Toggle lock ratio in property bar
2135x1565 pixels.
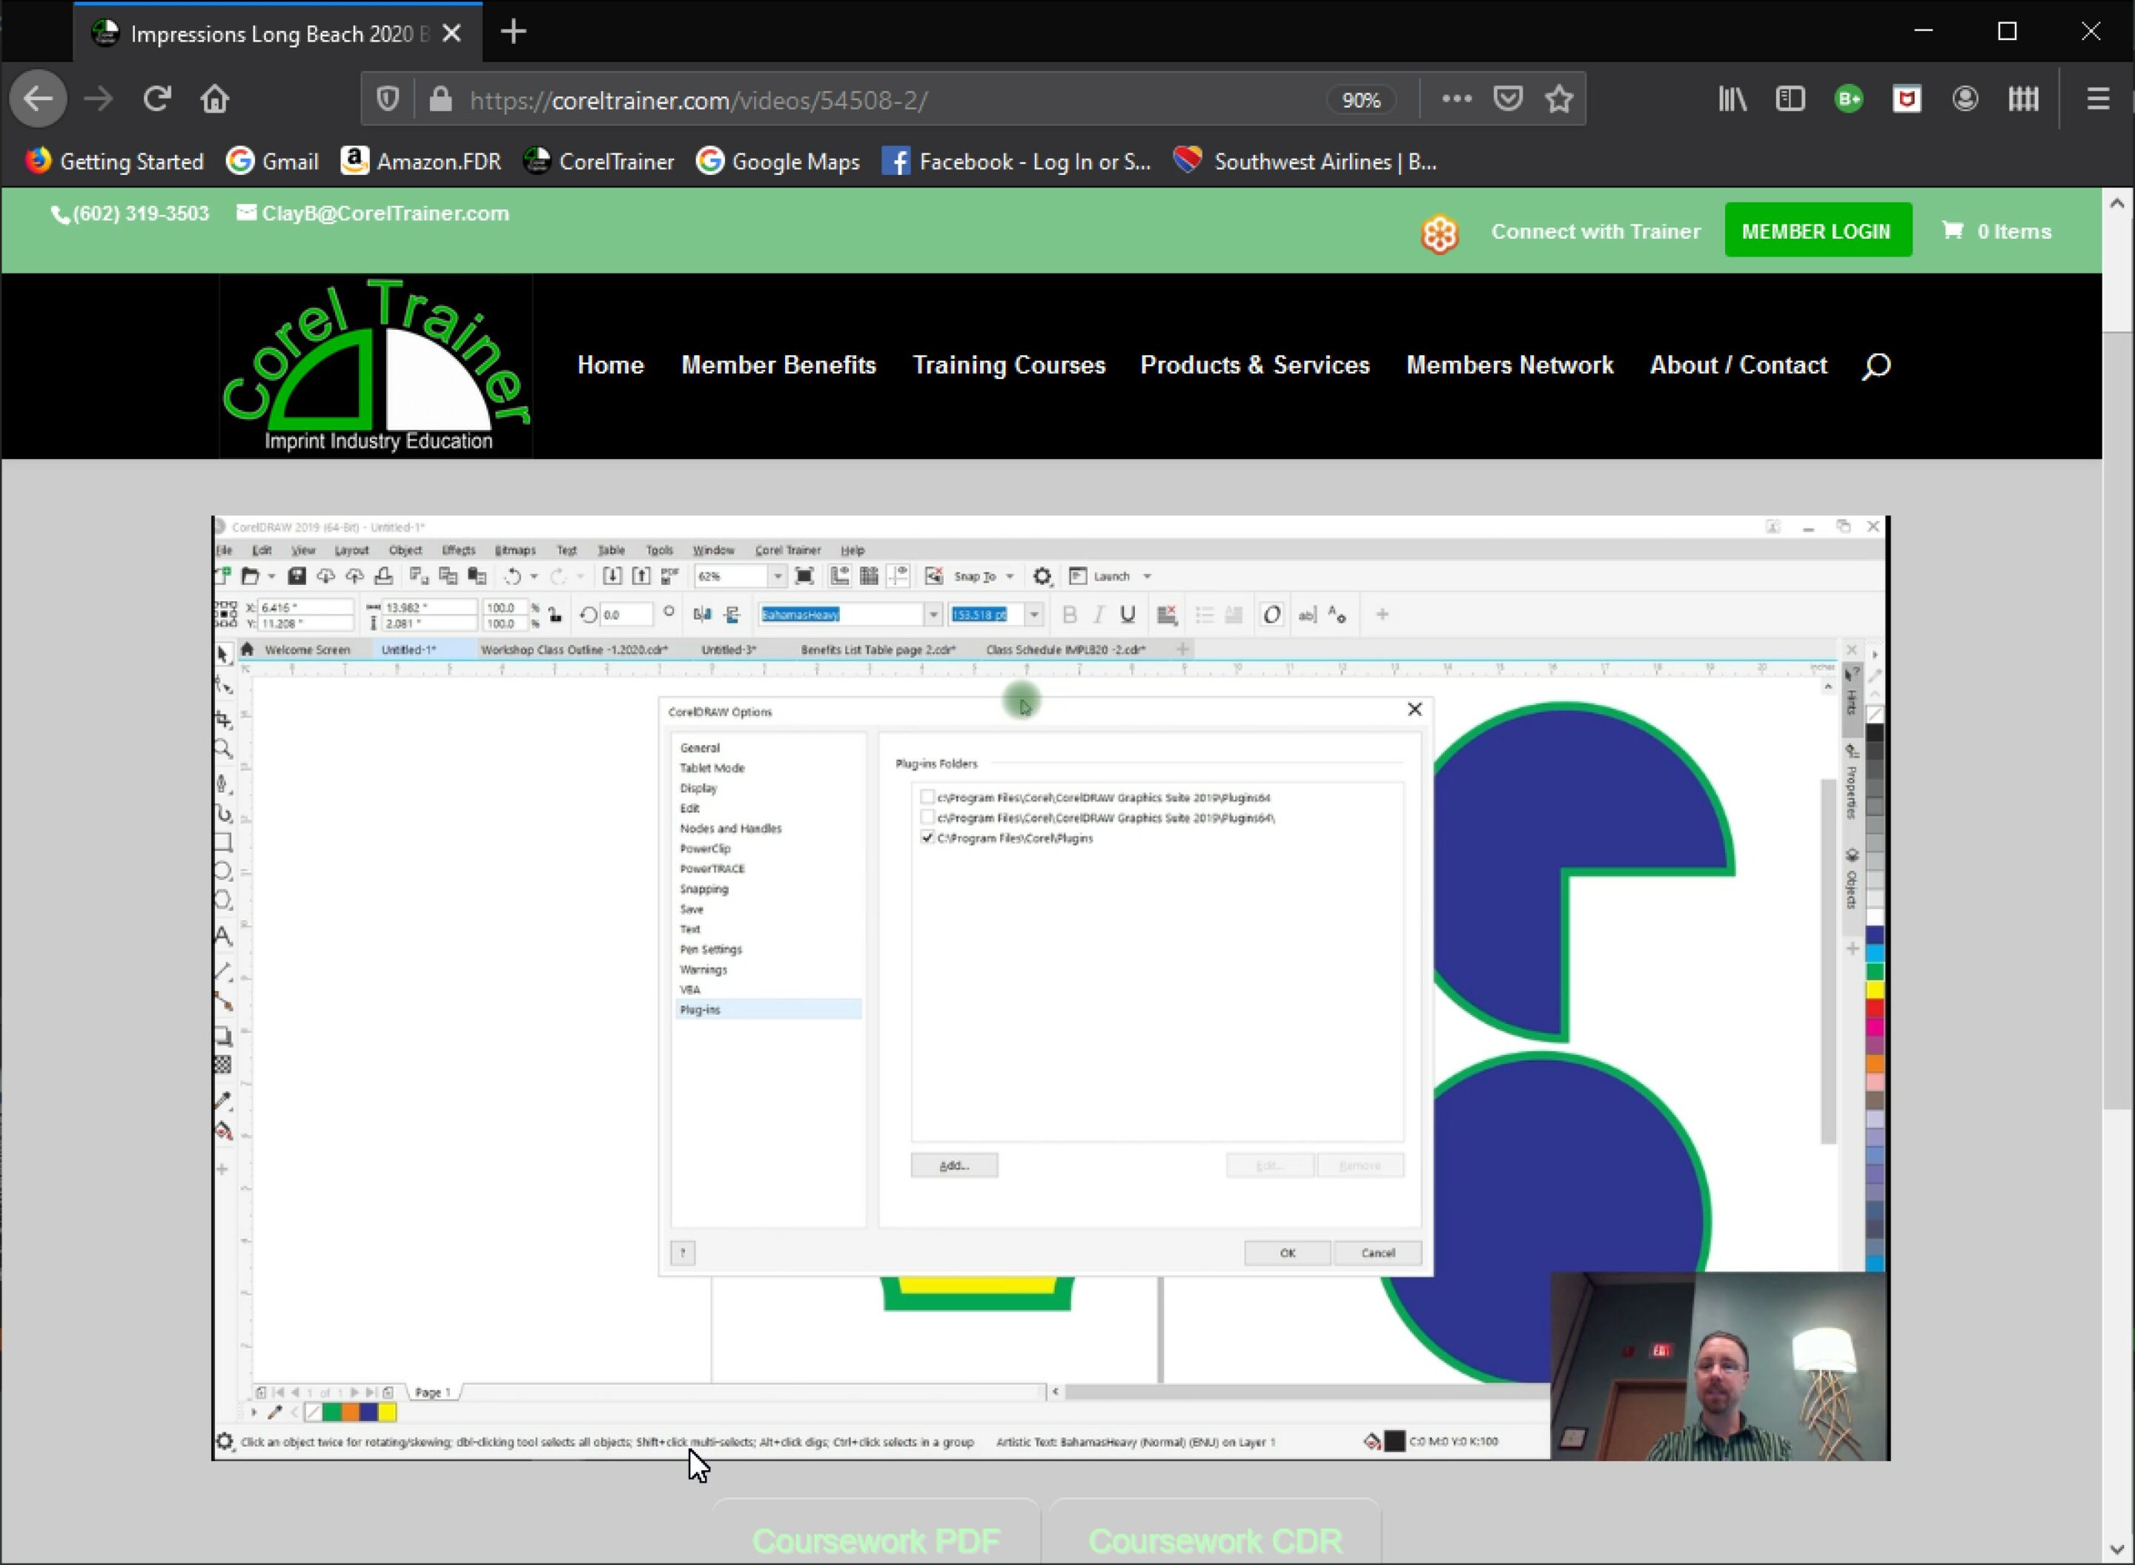555,616
